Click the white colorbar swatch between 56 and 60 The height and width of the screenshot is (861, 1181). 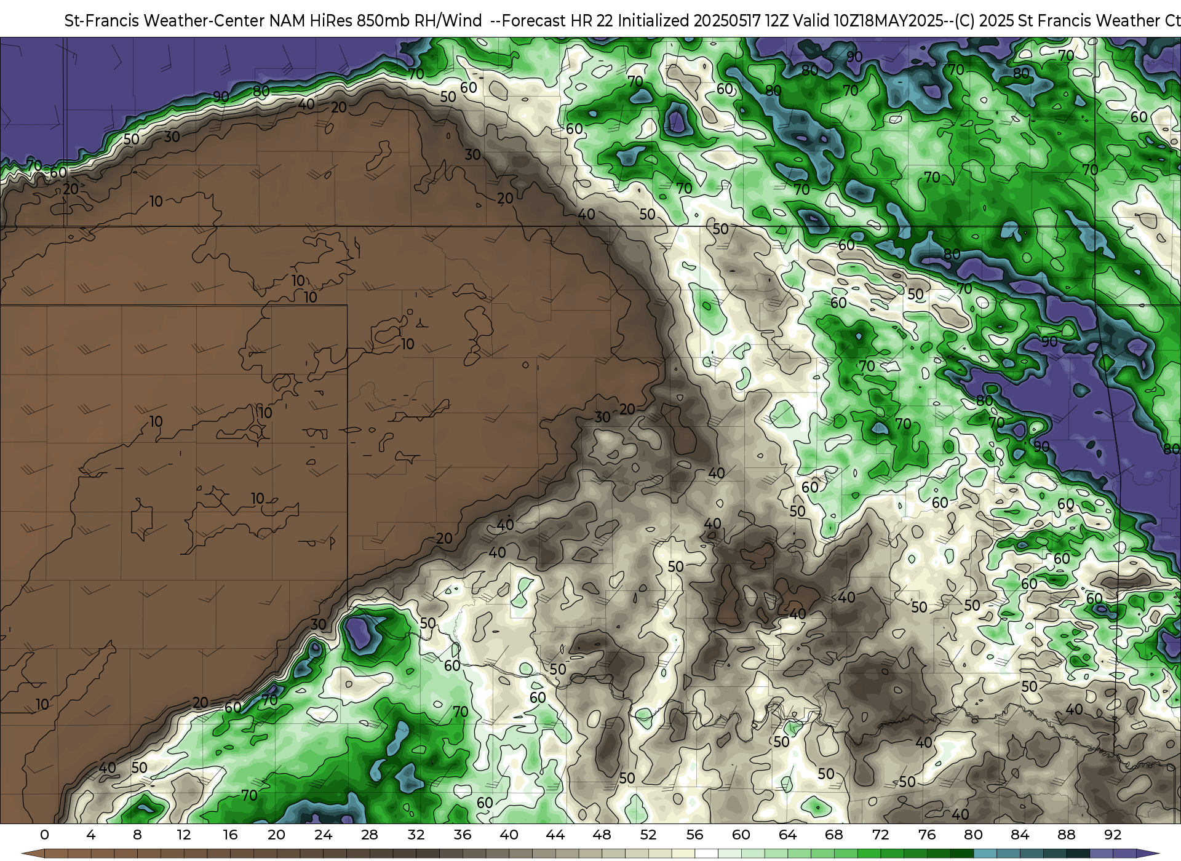pyautogui.click(x=706, y=854)
